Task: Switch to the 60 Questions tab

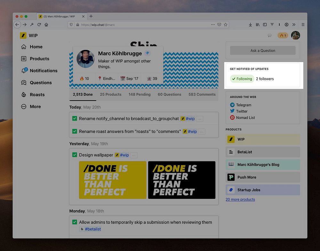Action: [169, 94]
